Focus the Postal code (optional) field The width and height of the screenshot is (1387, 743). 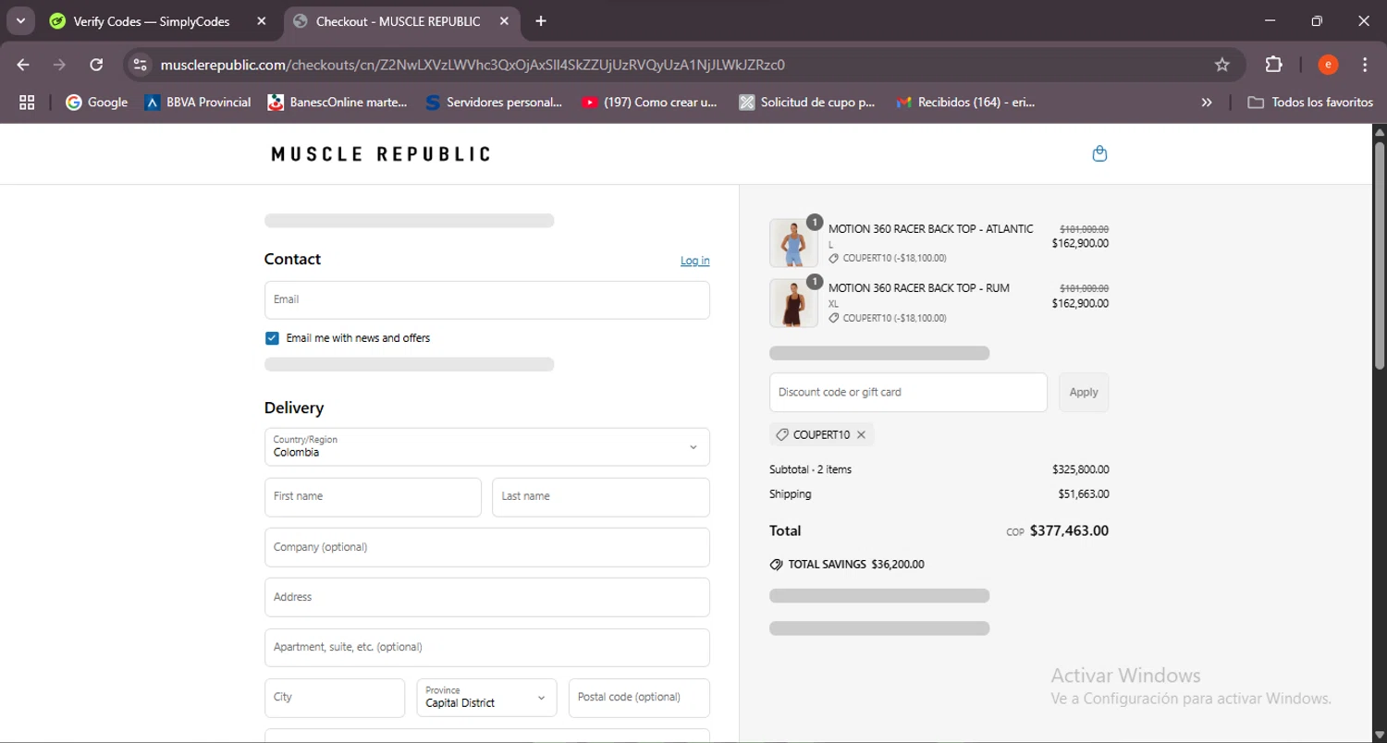[639, 698]
